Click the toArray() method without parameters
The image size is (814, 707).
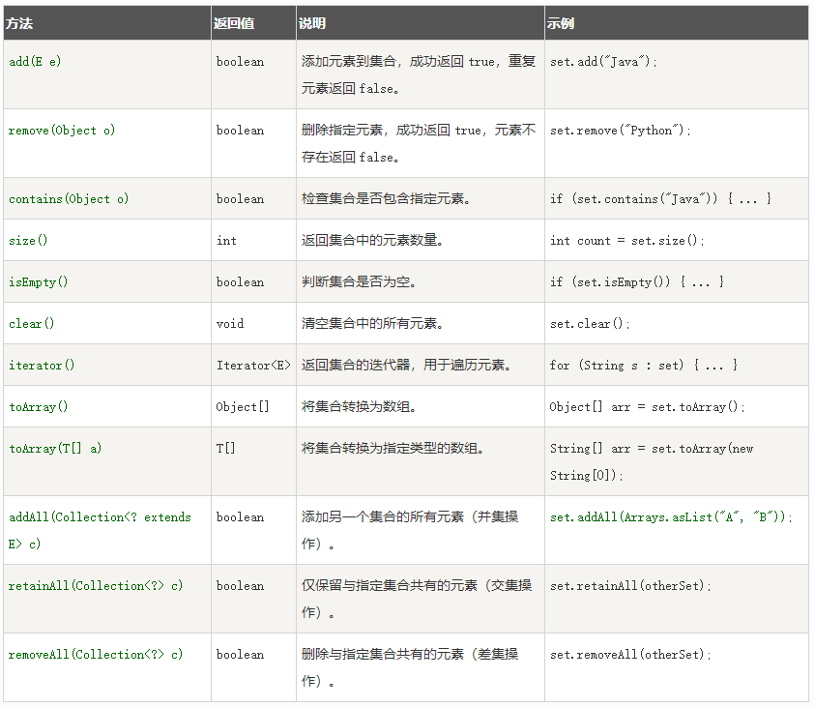point(39,407)
